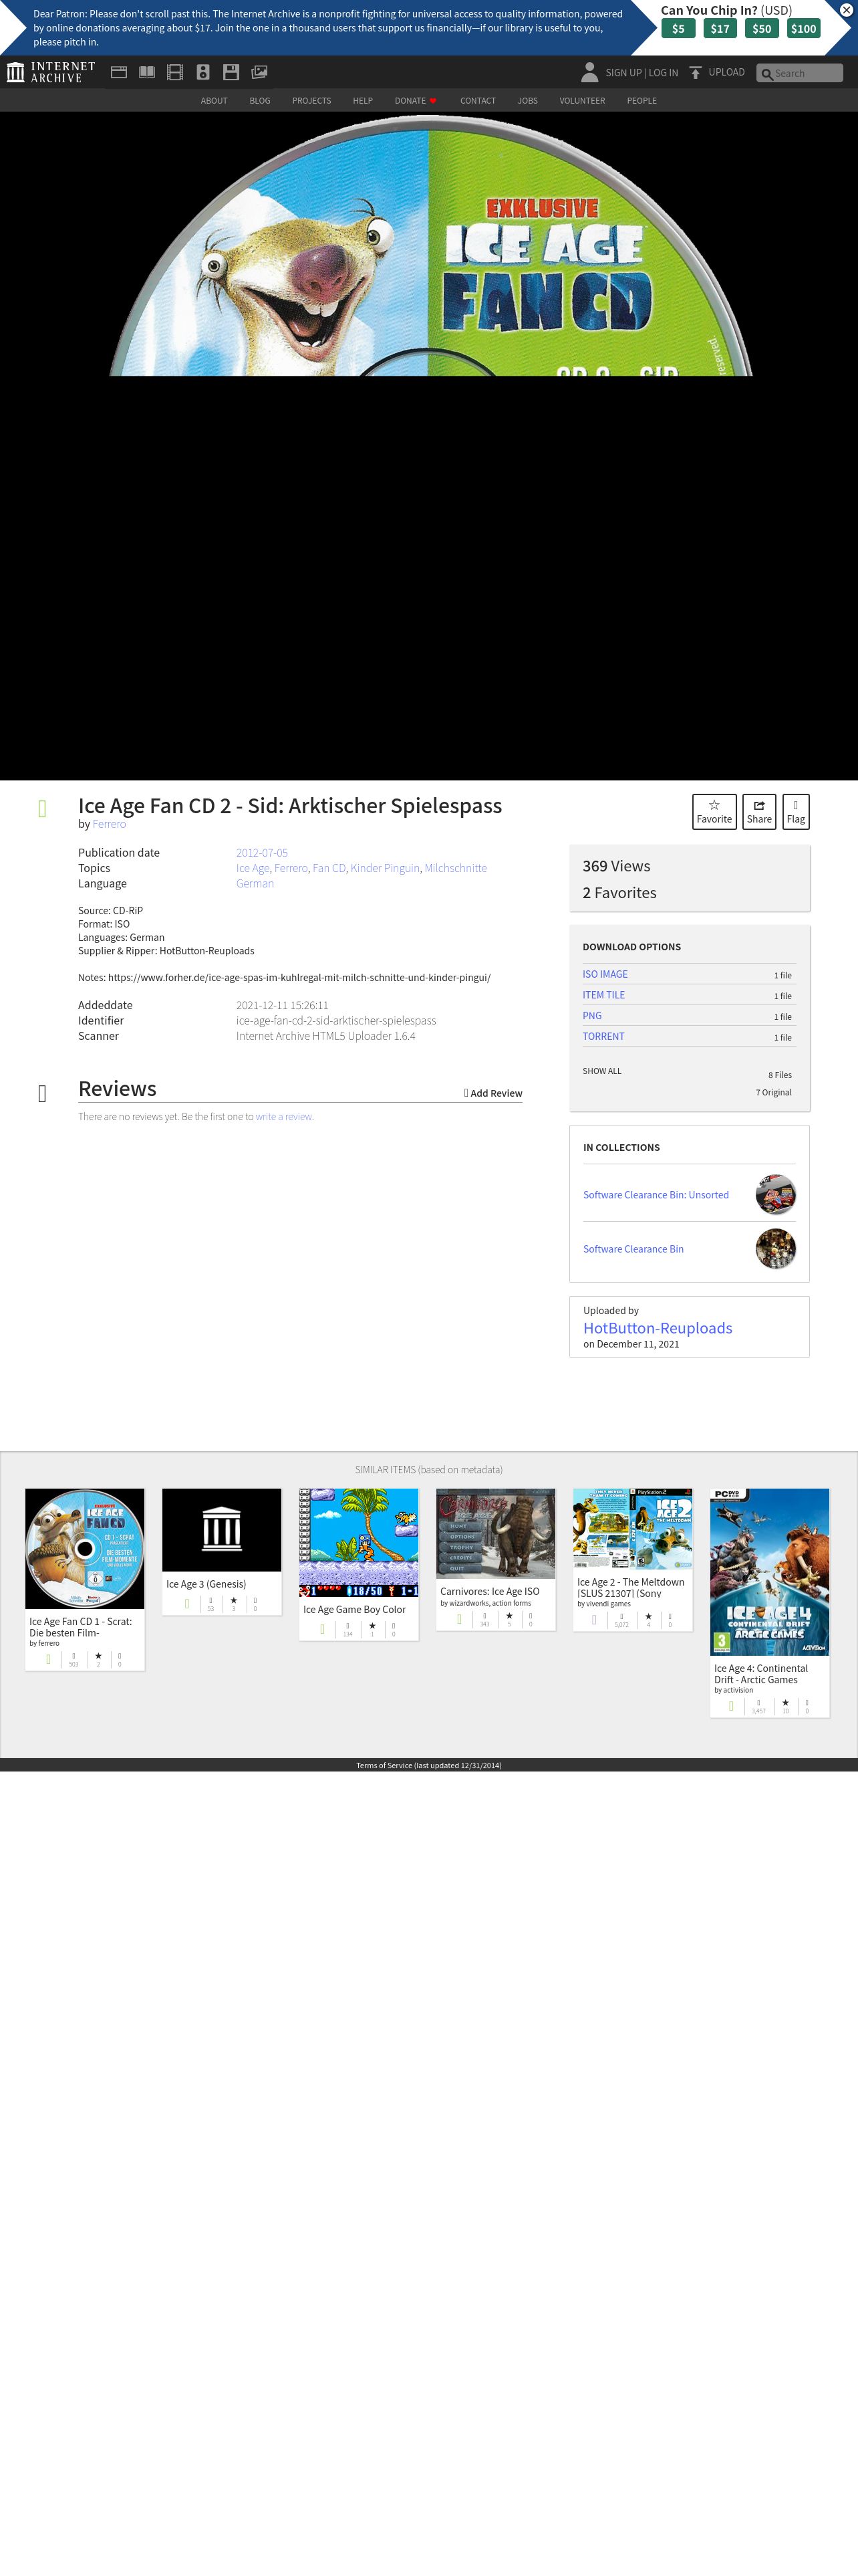Open the Web (Wayback) media icon
Viewport: 858px width, 2576px height.
pyautogui.click(x=119, y=72)
